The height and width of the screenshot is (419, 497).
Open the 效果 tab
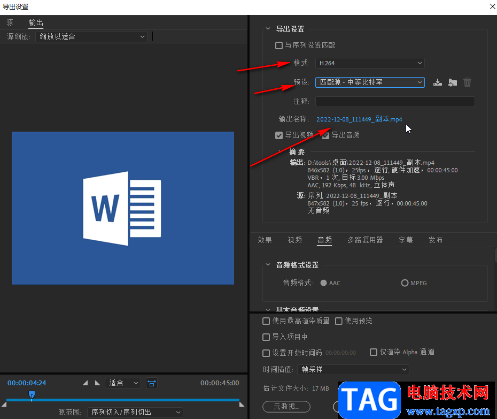pyautogui.click(x=265, y=240)
